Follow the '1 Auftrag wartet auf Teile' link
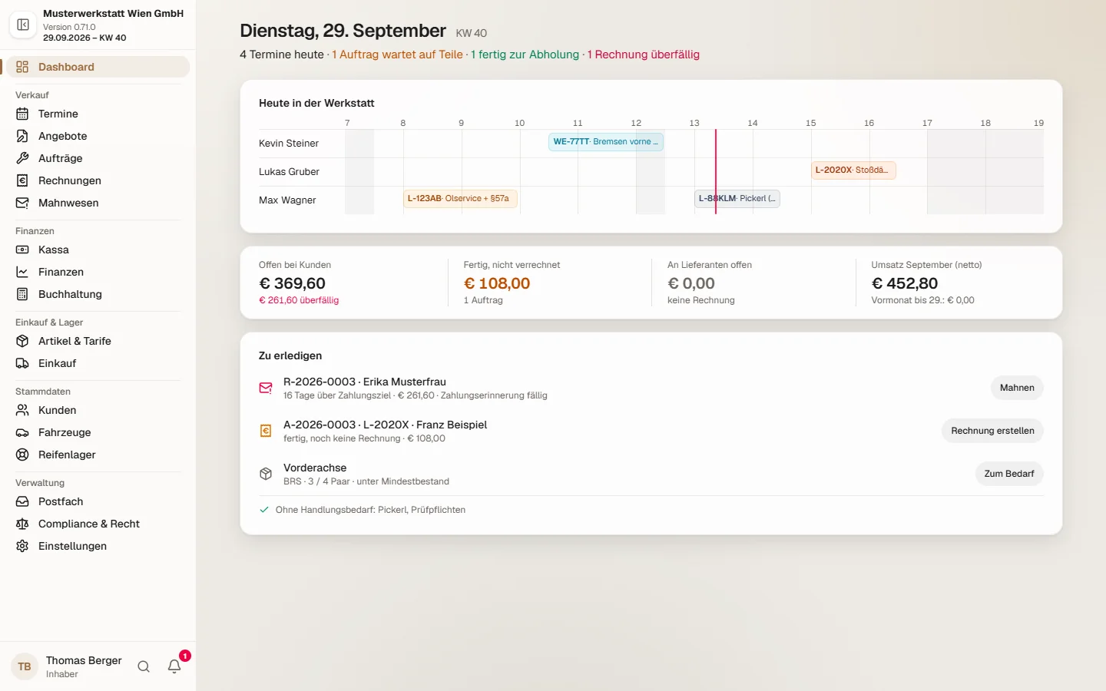 (397, 55)
